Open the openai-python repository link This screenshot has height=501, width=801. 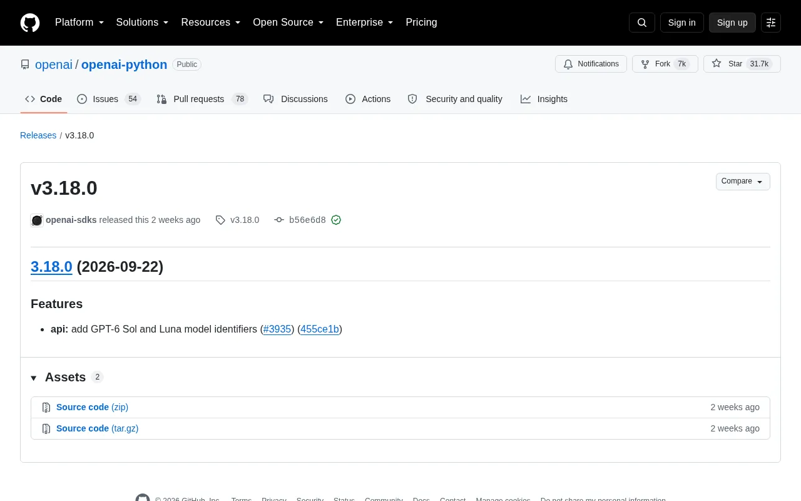pyautogui.click(x=124, y=65)
